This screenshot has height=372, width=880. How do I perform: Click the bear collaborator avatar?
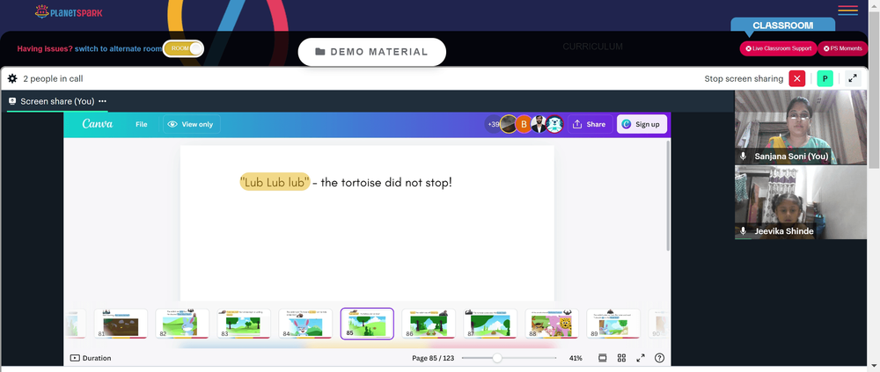pyautogui.click(x=554, y=125)
